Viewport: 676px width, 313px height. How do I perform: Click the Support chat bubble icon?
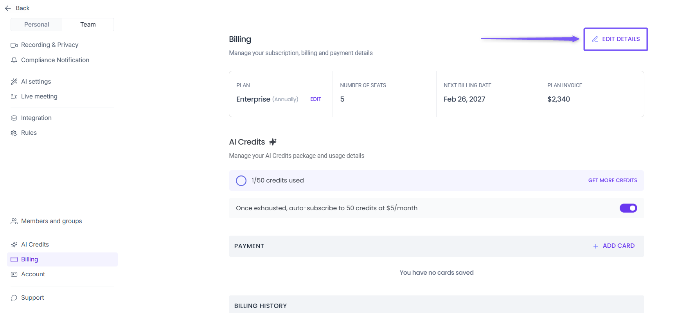tap(14, 298)
